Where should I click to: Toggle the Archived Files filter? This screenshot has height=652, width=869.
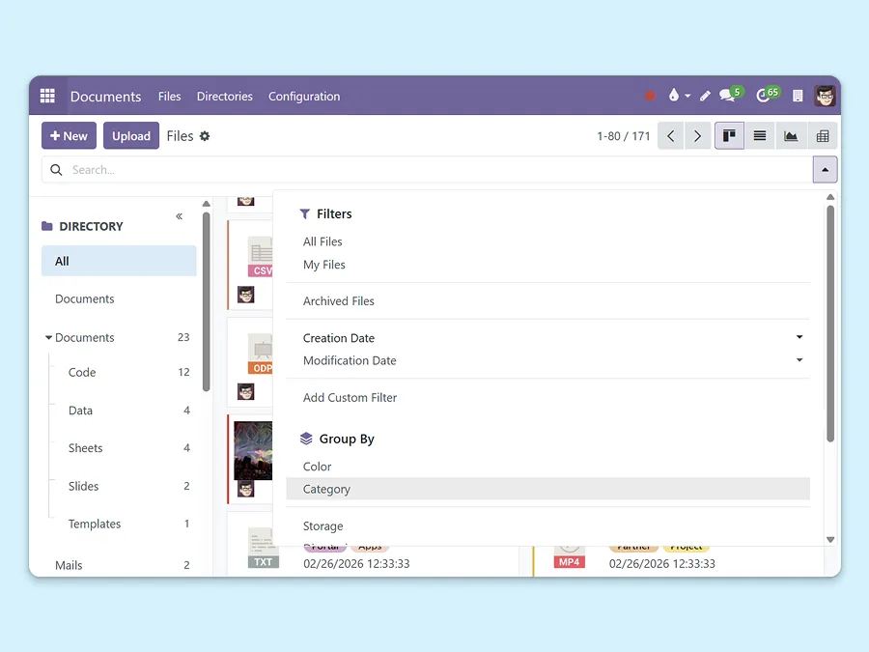338,300
